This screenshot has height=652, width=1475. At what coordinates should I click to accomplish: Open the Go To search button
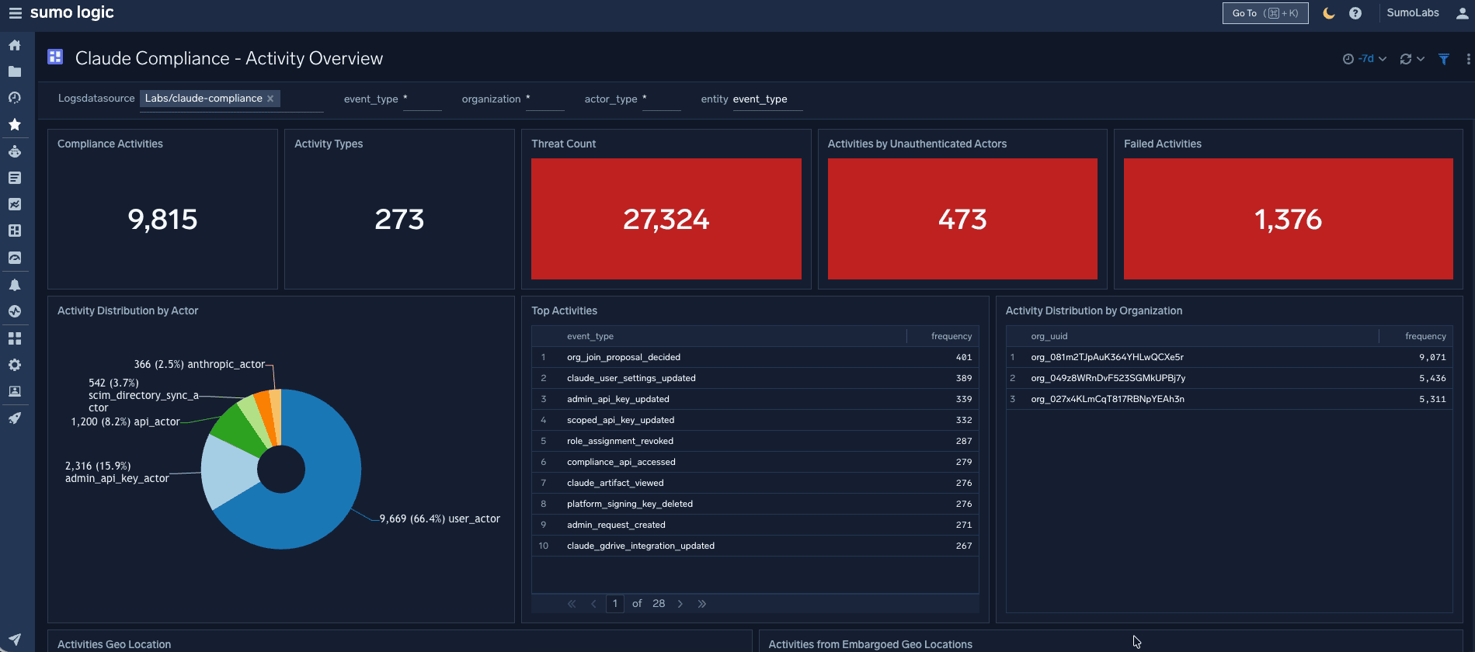(1265, 13)
